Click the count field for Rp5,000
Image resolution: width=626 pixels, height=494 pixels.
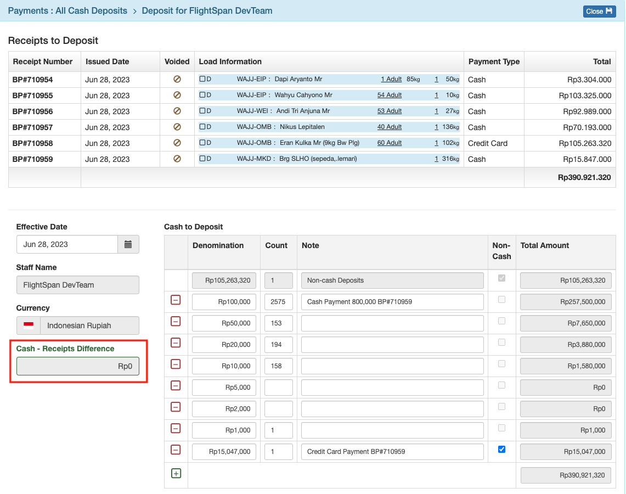[x=278, y=387]
